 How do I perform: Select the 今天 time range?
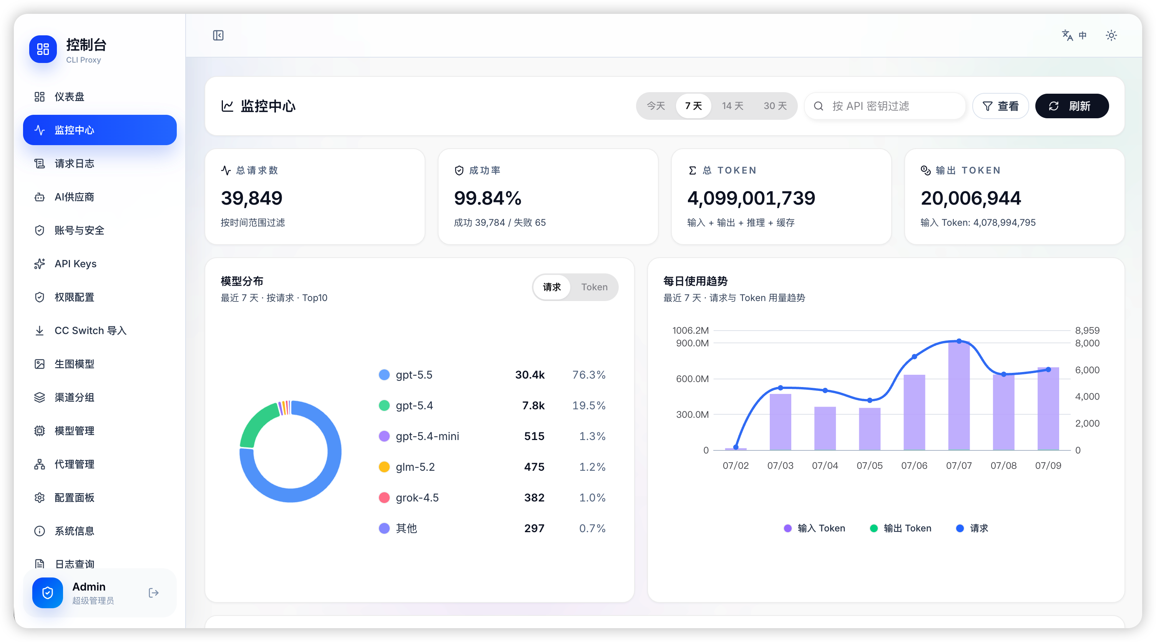[x=656, y=106]
